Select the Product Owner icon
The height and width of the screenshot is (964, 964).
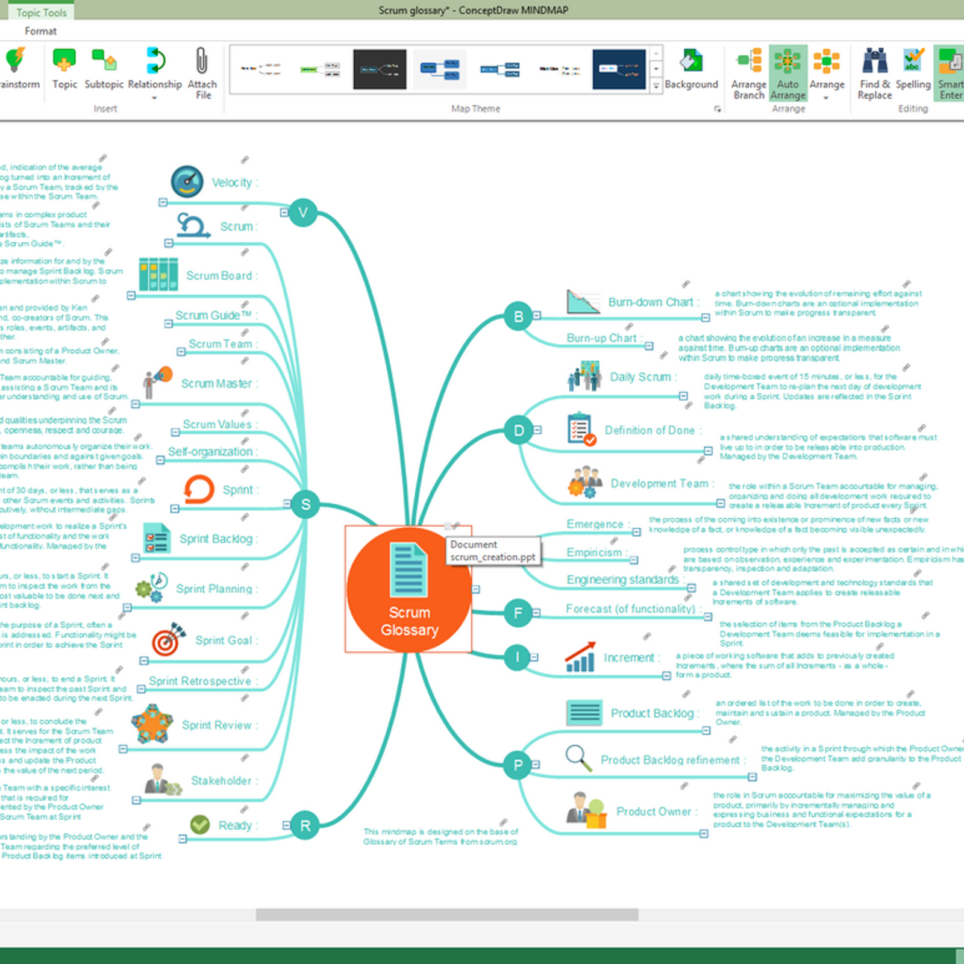[x=586, y=810]
